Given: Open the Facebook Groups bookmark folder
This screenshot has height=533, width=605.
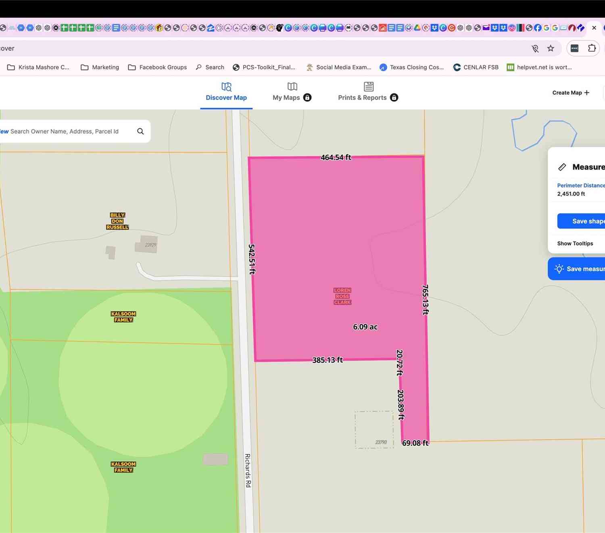Looking at the screenshot, I should 157,67.
